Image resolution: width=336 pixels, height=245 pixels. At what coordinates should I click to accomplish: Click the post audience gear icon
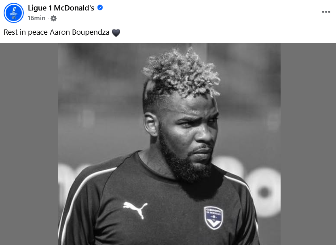(53, 19)
